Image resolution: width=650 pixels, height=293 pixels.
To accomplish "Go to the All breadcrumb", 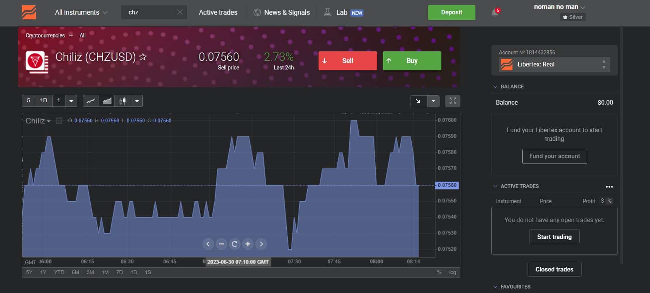I will coord(82,35).
